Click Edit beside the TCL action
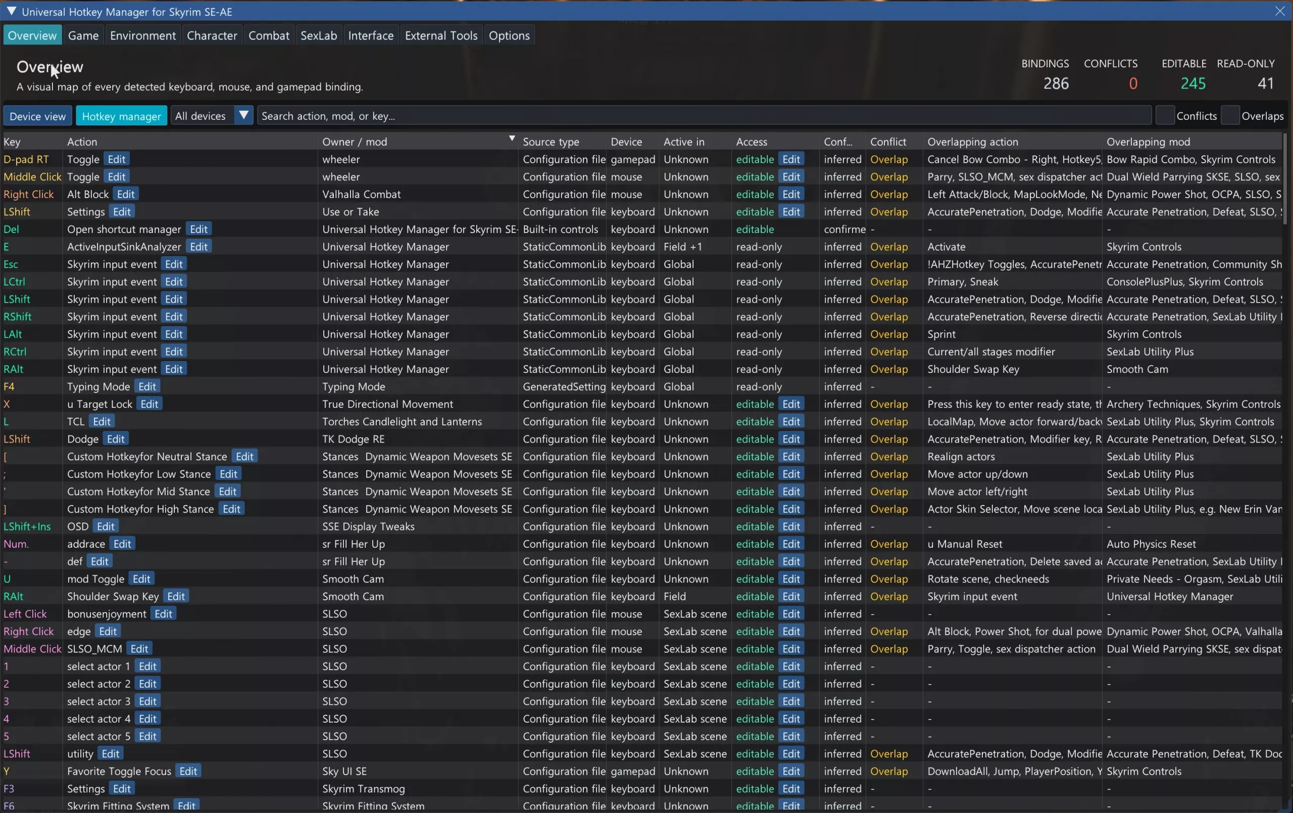Viewport: 1293px width, 813px height. click(102, 421)
